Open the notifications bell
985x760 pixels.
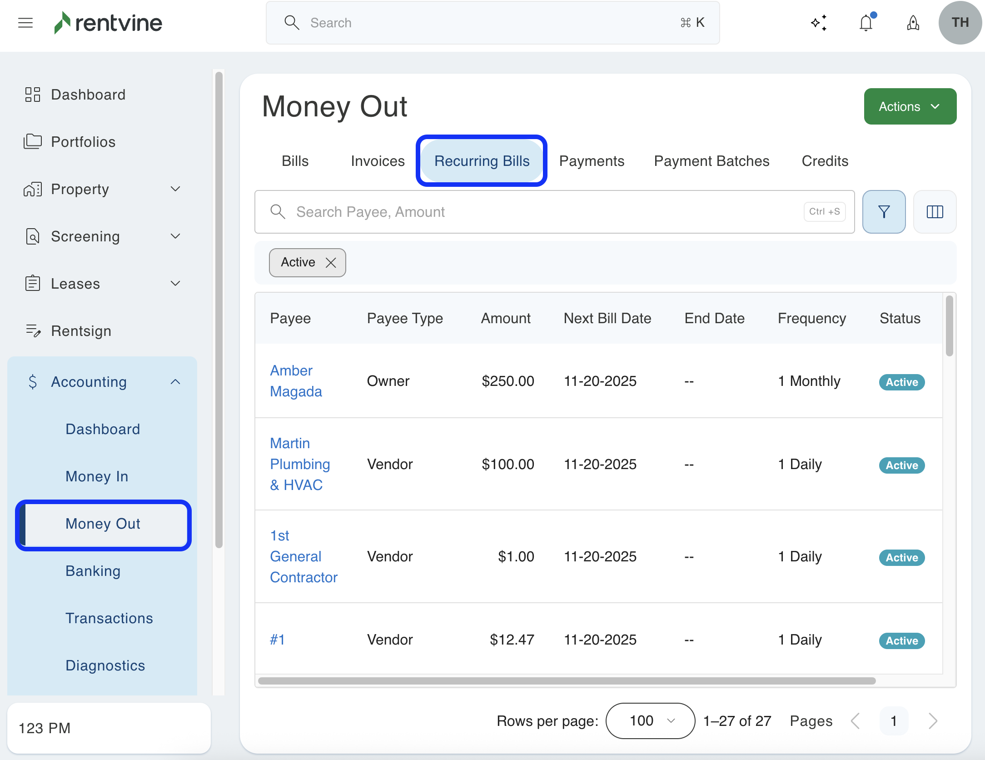click(x=866, y=23)
